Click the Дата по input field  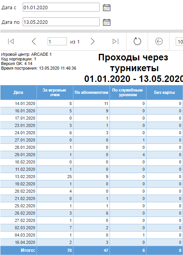(61, 22)
